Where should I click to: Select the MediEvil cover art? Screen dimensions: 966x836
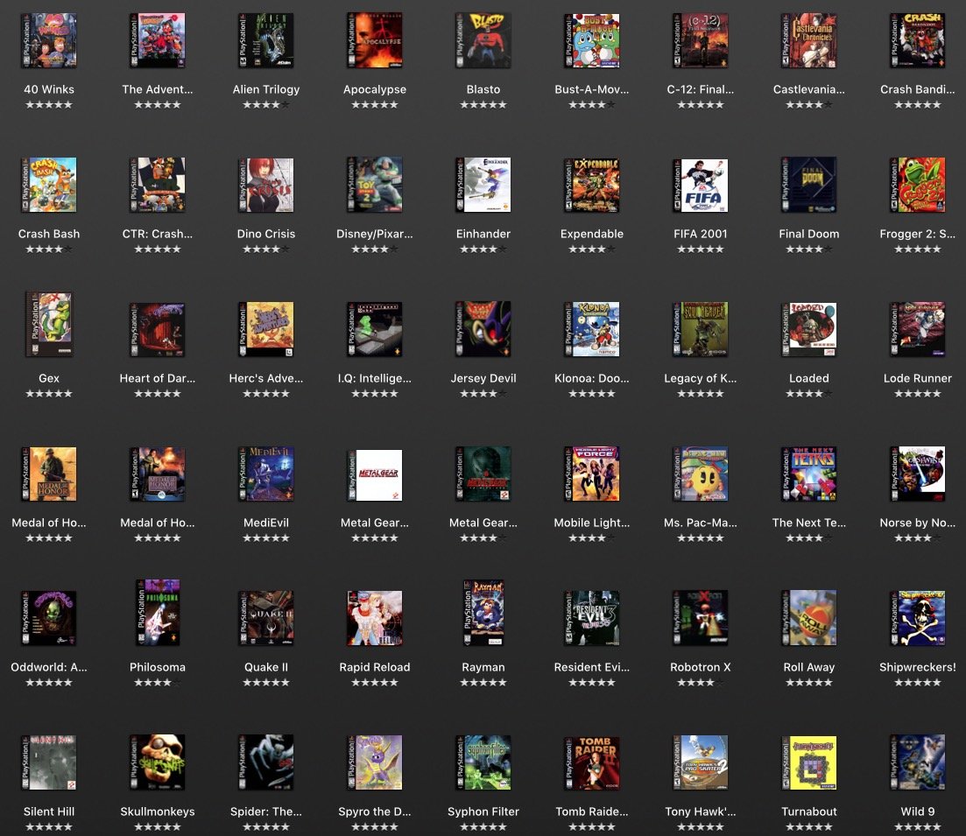(265, 473)
